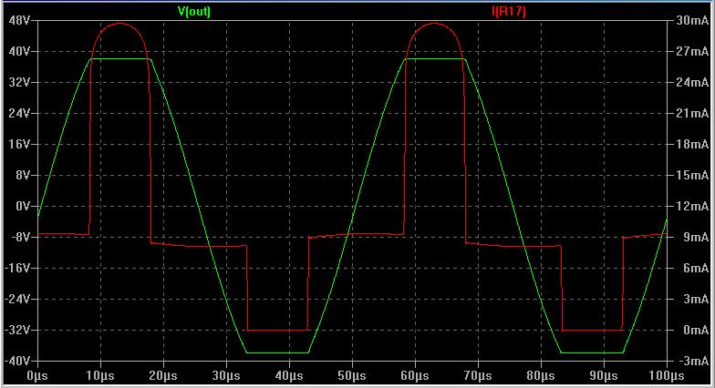Click the V(out) trace label

coord(193,11)
